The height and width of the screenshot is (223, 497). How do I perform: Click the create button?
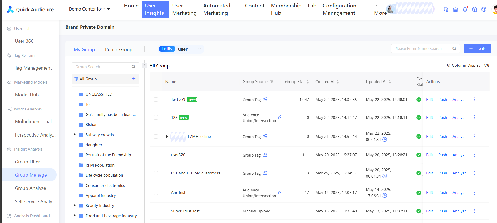tap(478, 49)
